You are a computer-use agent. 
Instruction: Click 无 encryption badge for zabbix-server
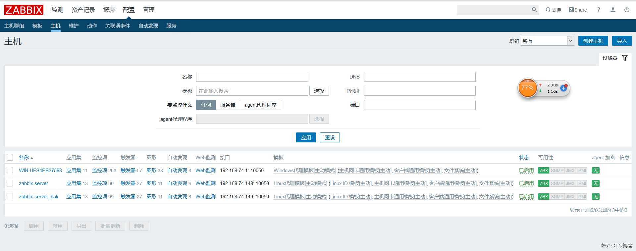tap(596, 183)
